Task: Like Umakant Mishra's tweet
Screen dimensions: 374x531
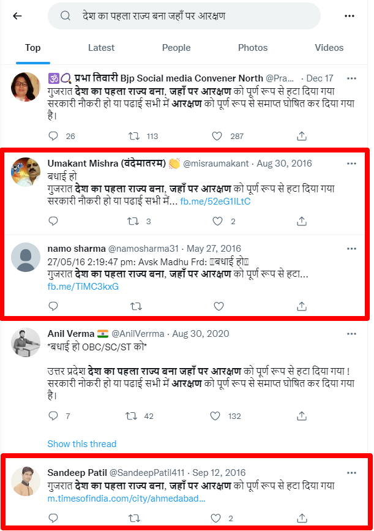Action: pyautogui.click(x=217, y=221)
